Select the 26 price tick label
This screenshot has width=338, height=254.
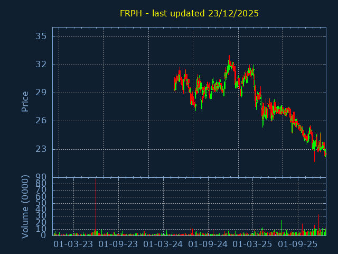[x=41, y=121]
